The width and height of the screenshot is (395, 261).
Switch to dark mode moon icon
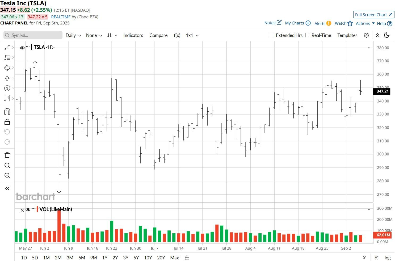click(x=387, y=35)
